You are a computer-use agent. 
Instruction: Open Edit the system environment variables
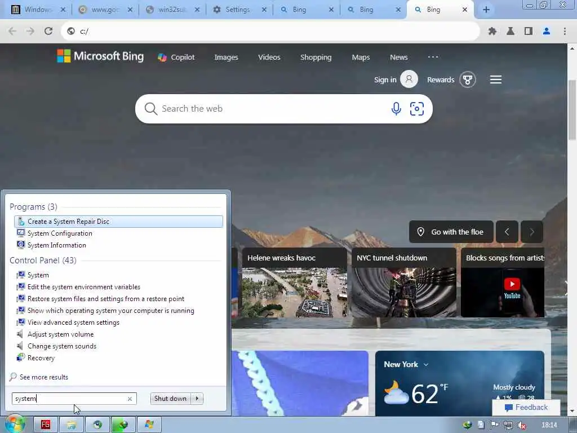pos(83,287)
